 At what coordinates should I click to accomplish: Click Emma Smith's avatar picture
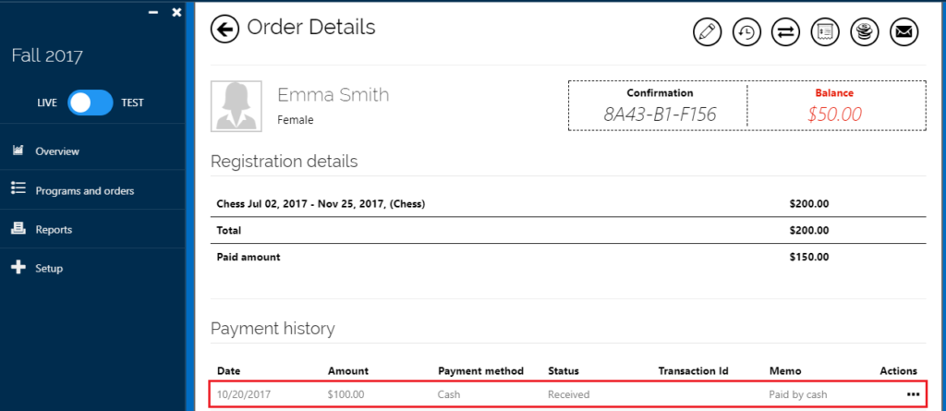pyautogui.click(x=236, y=106)
